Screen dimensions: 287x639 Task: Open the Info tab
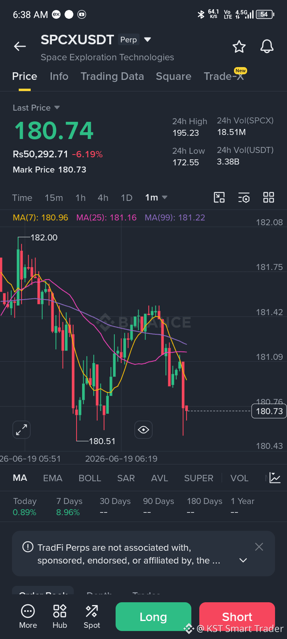click(x=59, y=76)
